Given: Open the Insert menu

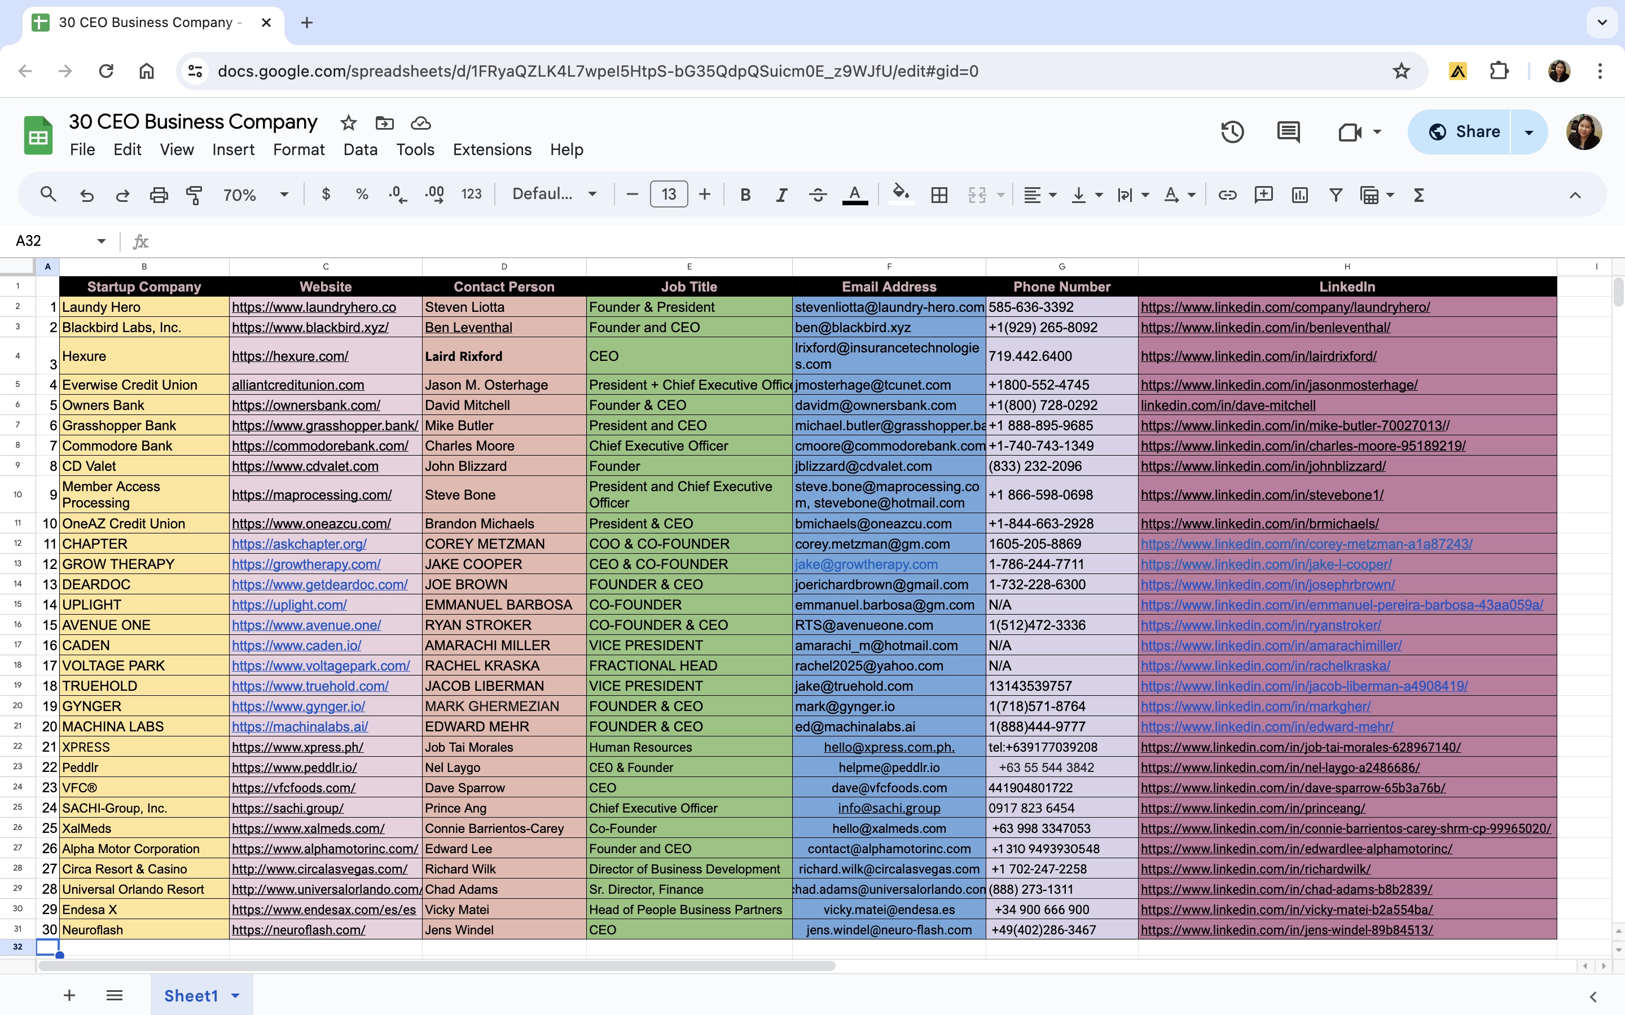Looking at the screenshot, I should coord(233,149).
